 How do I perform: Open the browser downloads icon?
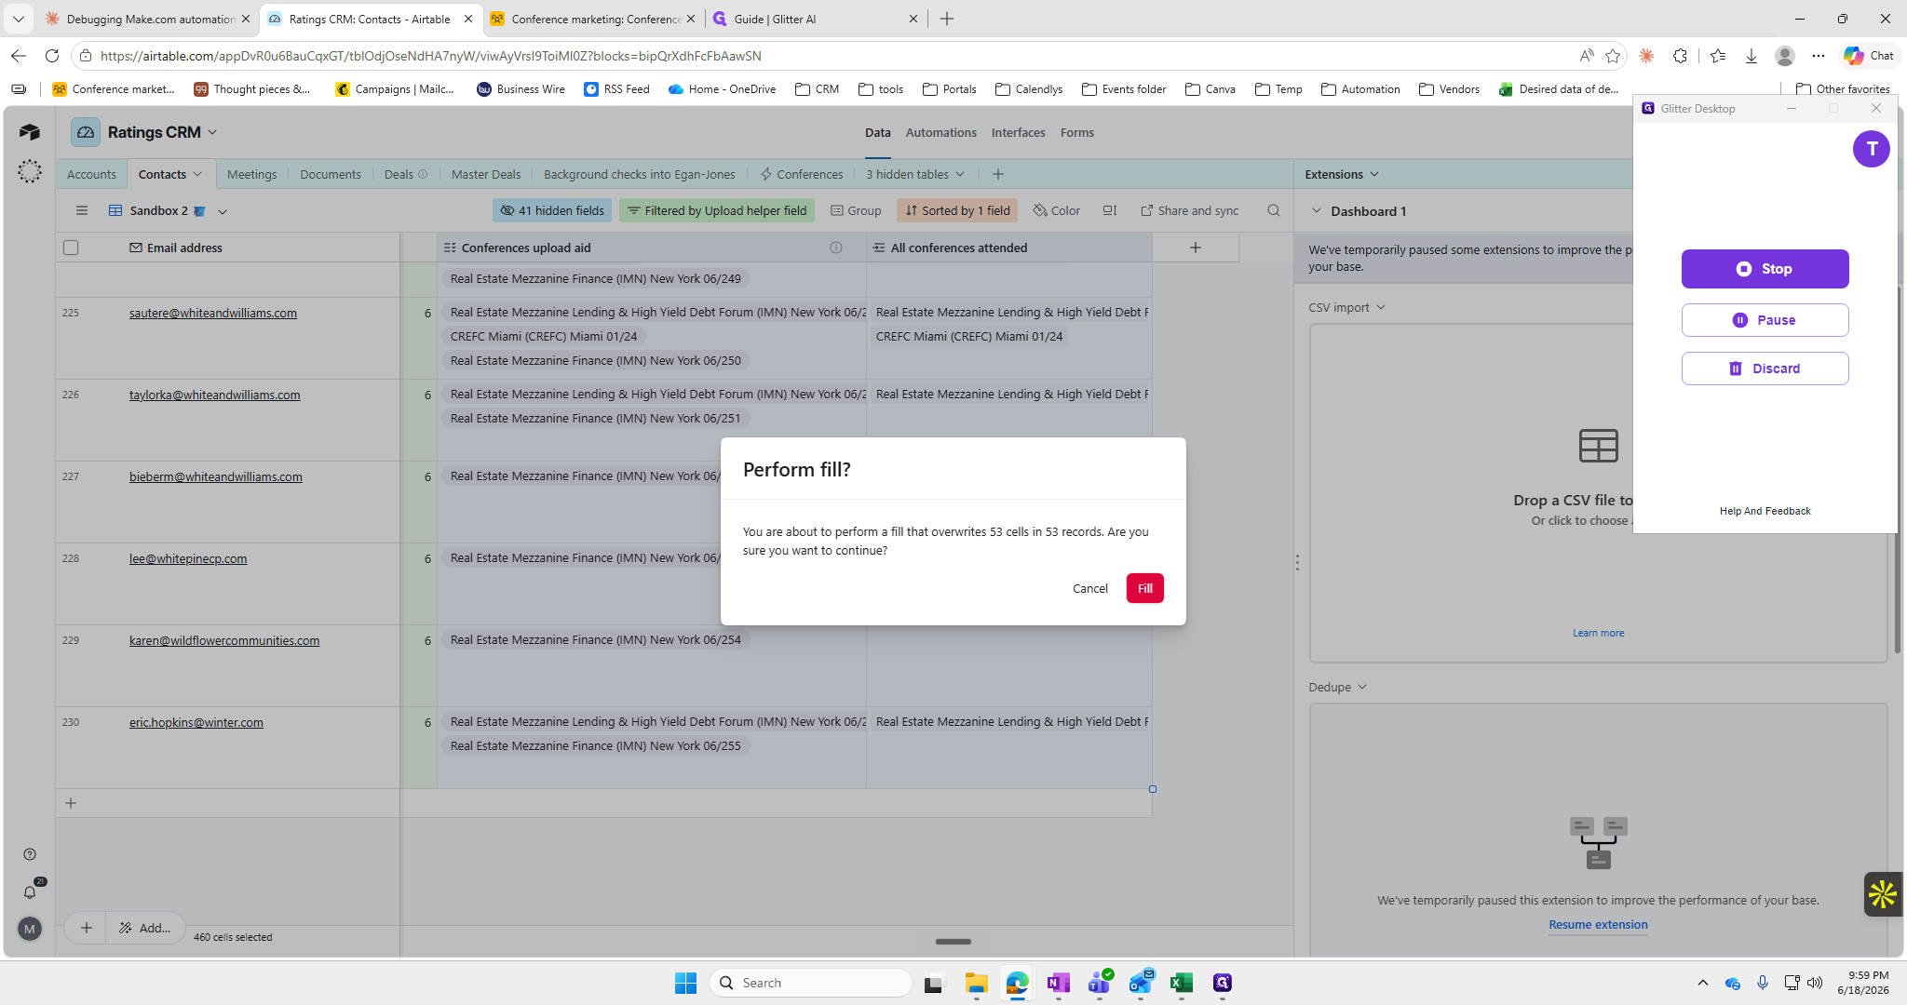click(1751, 56)
